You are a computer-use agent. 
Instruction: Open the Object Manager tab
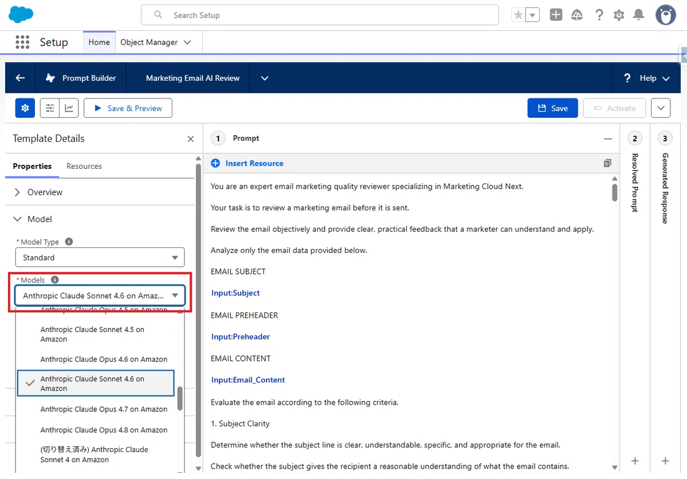(149, 42)
